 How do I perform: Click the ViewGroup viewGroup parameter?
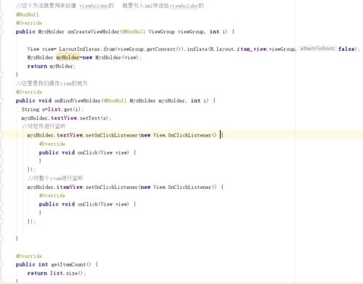tap(177, 32)
